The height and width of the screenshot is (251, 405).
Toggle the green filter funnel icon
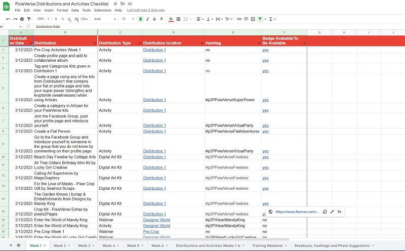coord(260,19)
